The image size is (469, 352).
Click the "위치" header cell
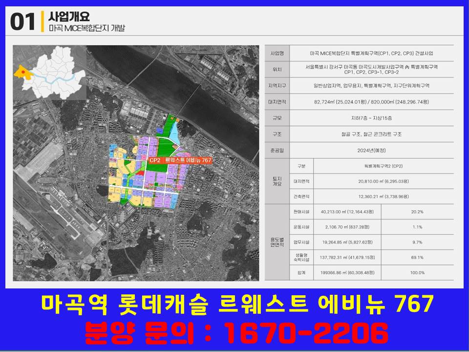(277, 69)
